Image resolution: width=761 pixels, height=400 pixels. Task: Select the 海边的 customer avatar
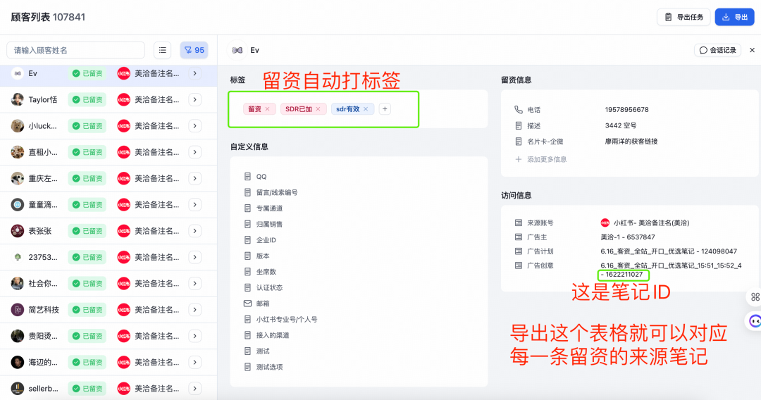click(18, 362)
